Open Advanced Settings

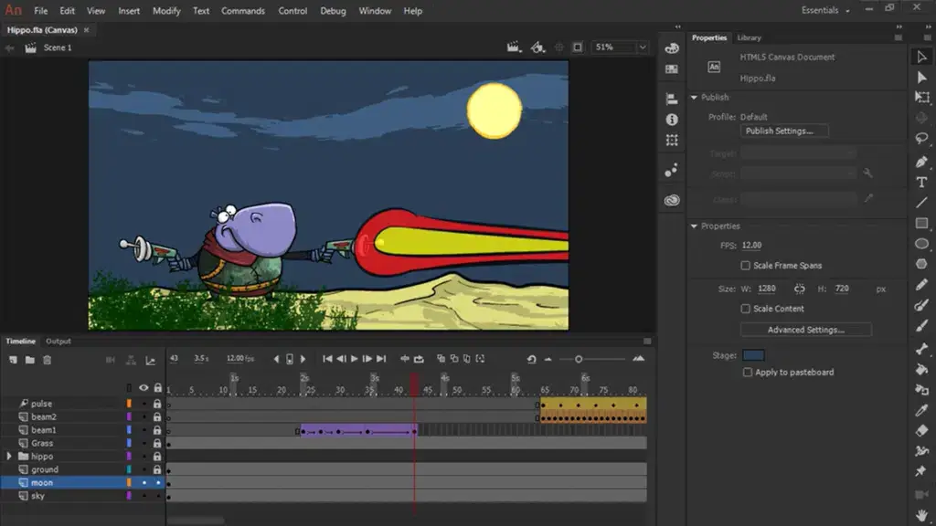(x=805, y=329)
